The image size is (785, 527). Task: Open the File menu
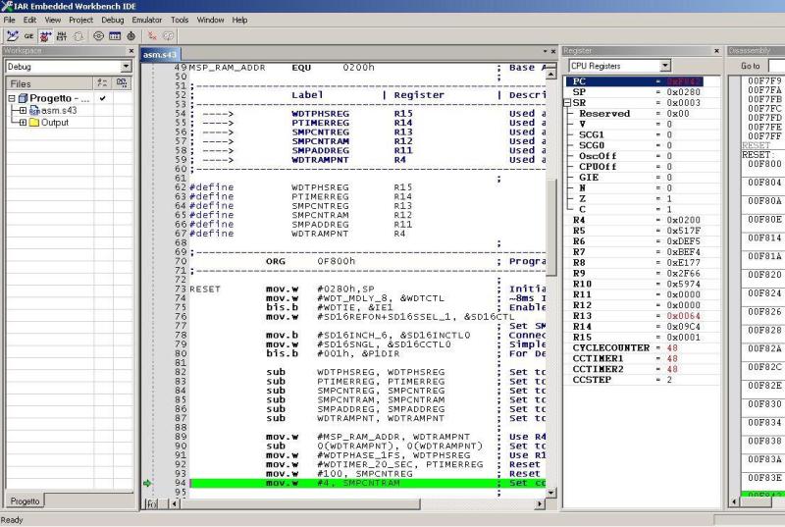click(9, 20)
